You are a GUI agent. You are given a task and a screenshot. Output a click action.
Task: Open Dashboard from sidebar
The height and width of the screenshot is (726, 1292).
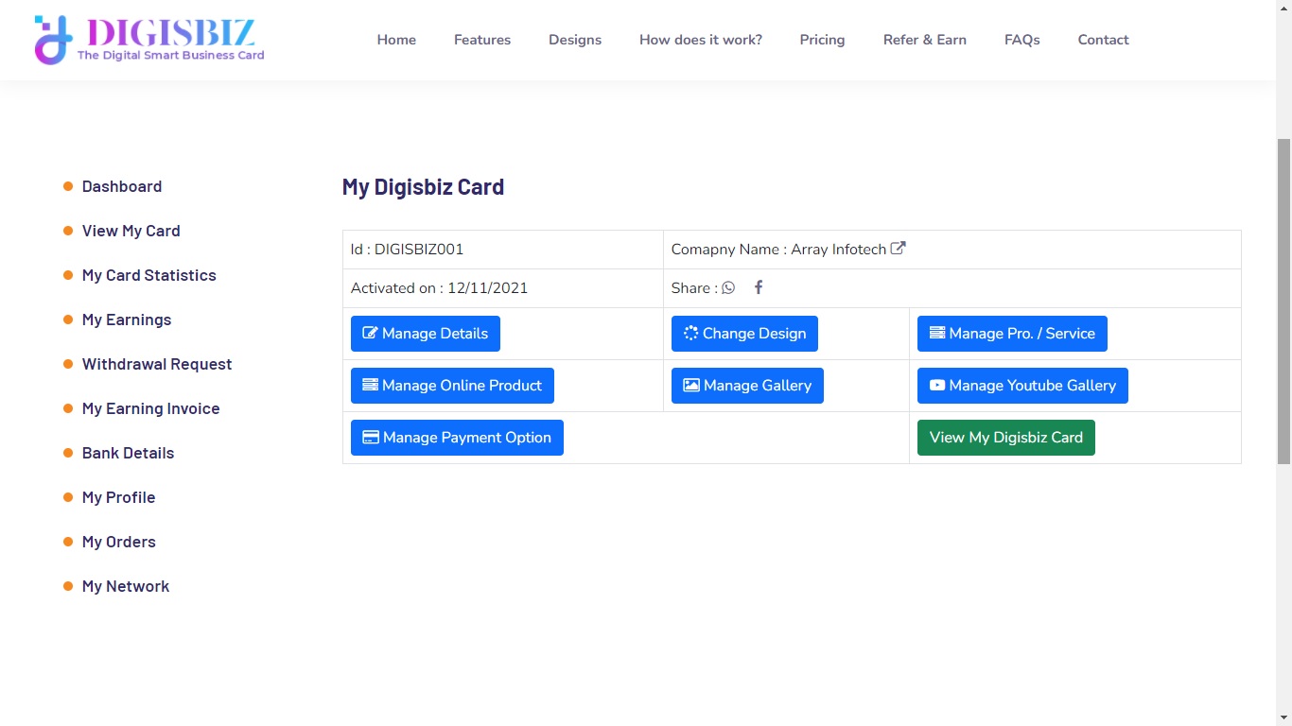coord(122,186)
